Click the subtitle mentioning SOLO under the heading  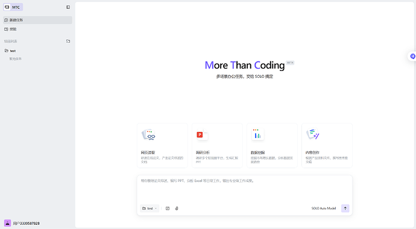pos(244,77)
